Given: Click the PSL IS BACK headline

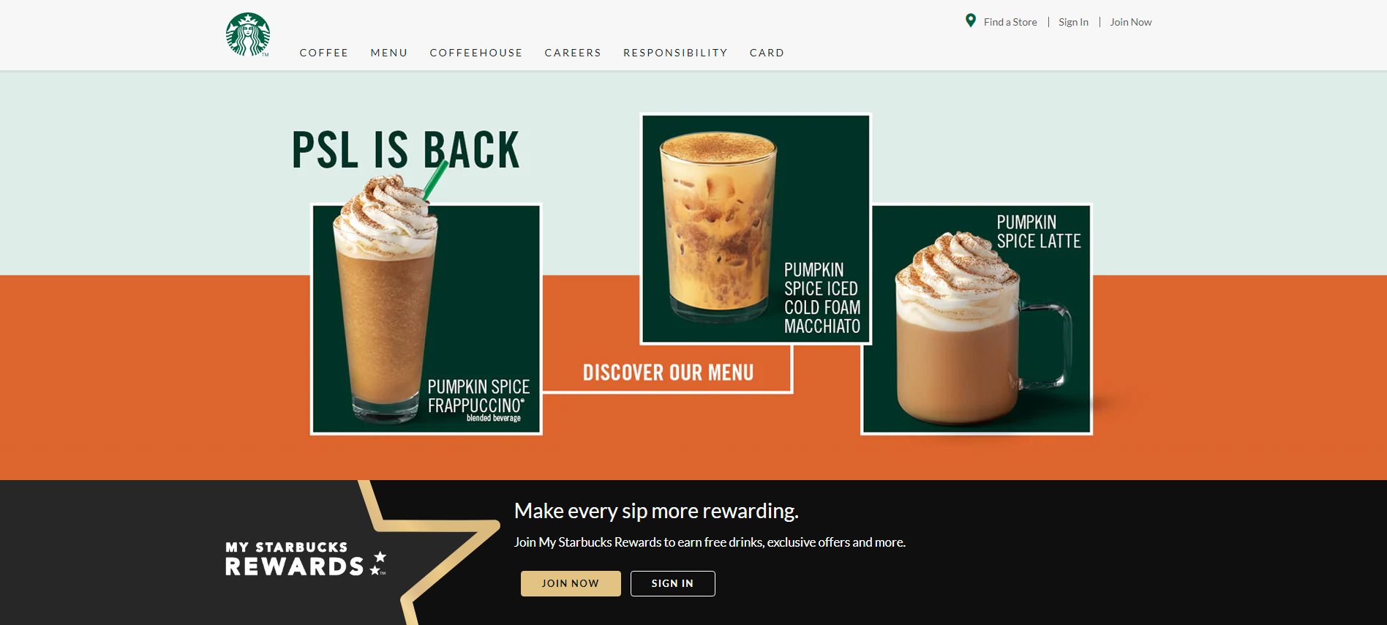Looking at the screenshot, I should coord(406,149).
